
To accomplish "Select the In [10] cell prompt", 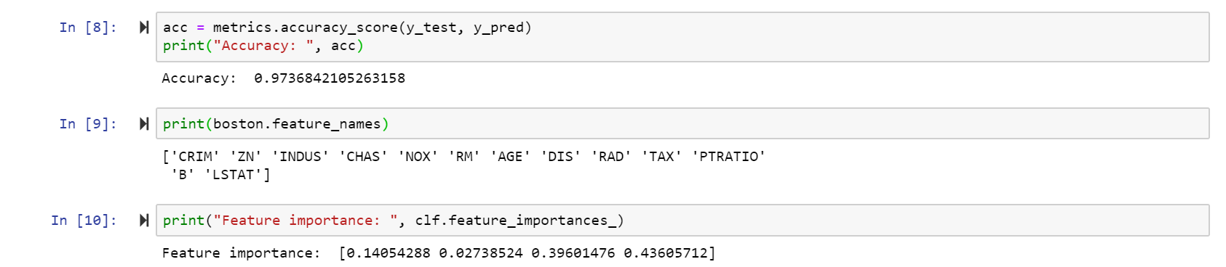I will pos(84,221).
